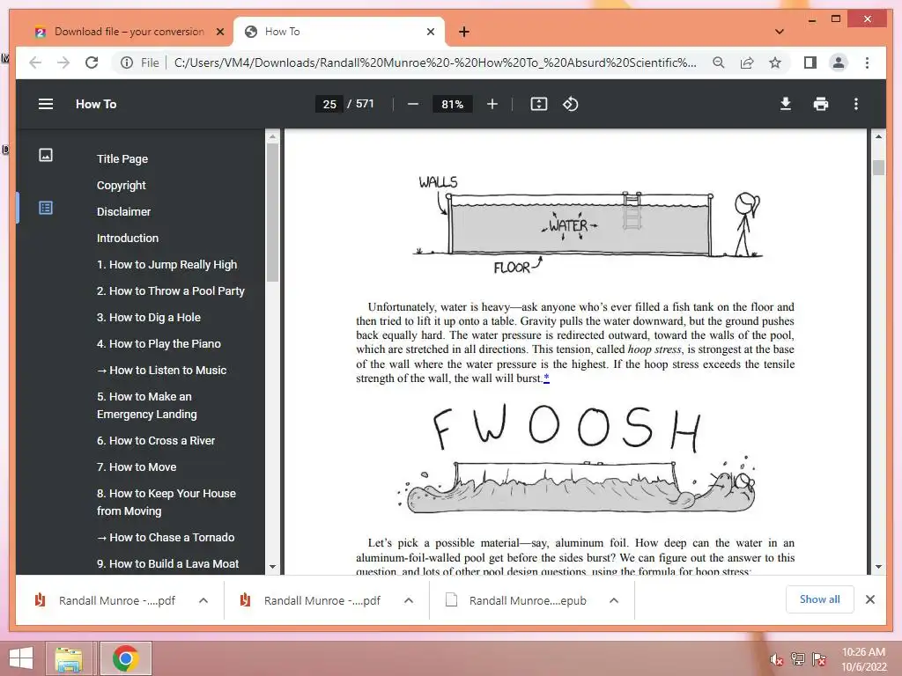The image size is (902, 676).
Task: Expand options for second Randall Munroe pdf download
Action: pyautogui.click(x=409, y=600)
